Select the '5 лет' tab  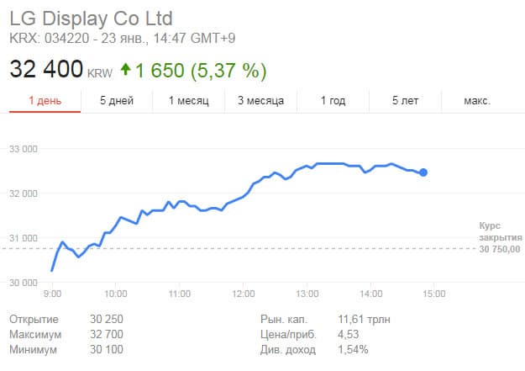click(405, 101)
